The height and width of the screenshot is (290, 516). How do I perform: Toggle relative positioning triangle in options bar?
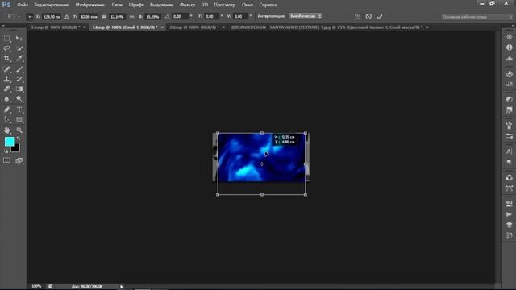tap(67, 16)
